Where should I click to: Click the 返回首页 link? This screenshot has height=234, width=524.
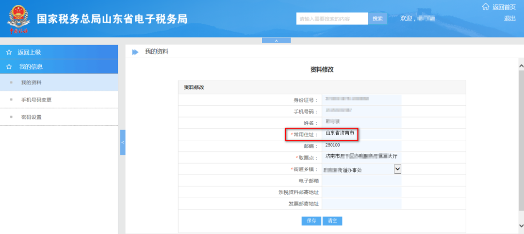(504, 7)
